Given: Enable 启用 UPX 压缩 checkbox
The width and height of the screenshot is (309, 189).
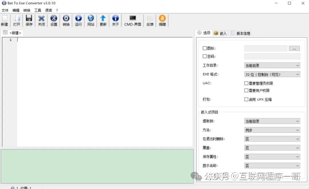Looking at the screenshot, I should 246,100.
